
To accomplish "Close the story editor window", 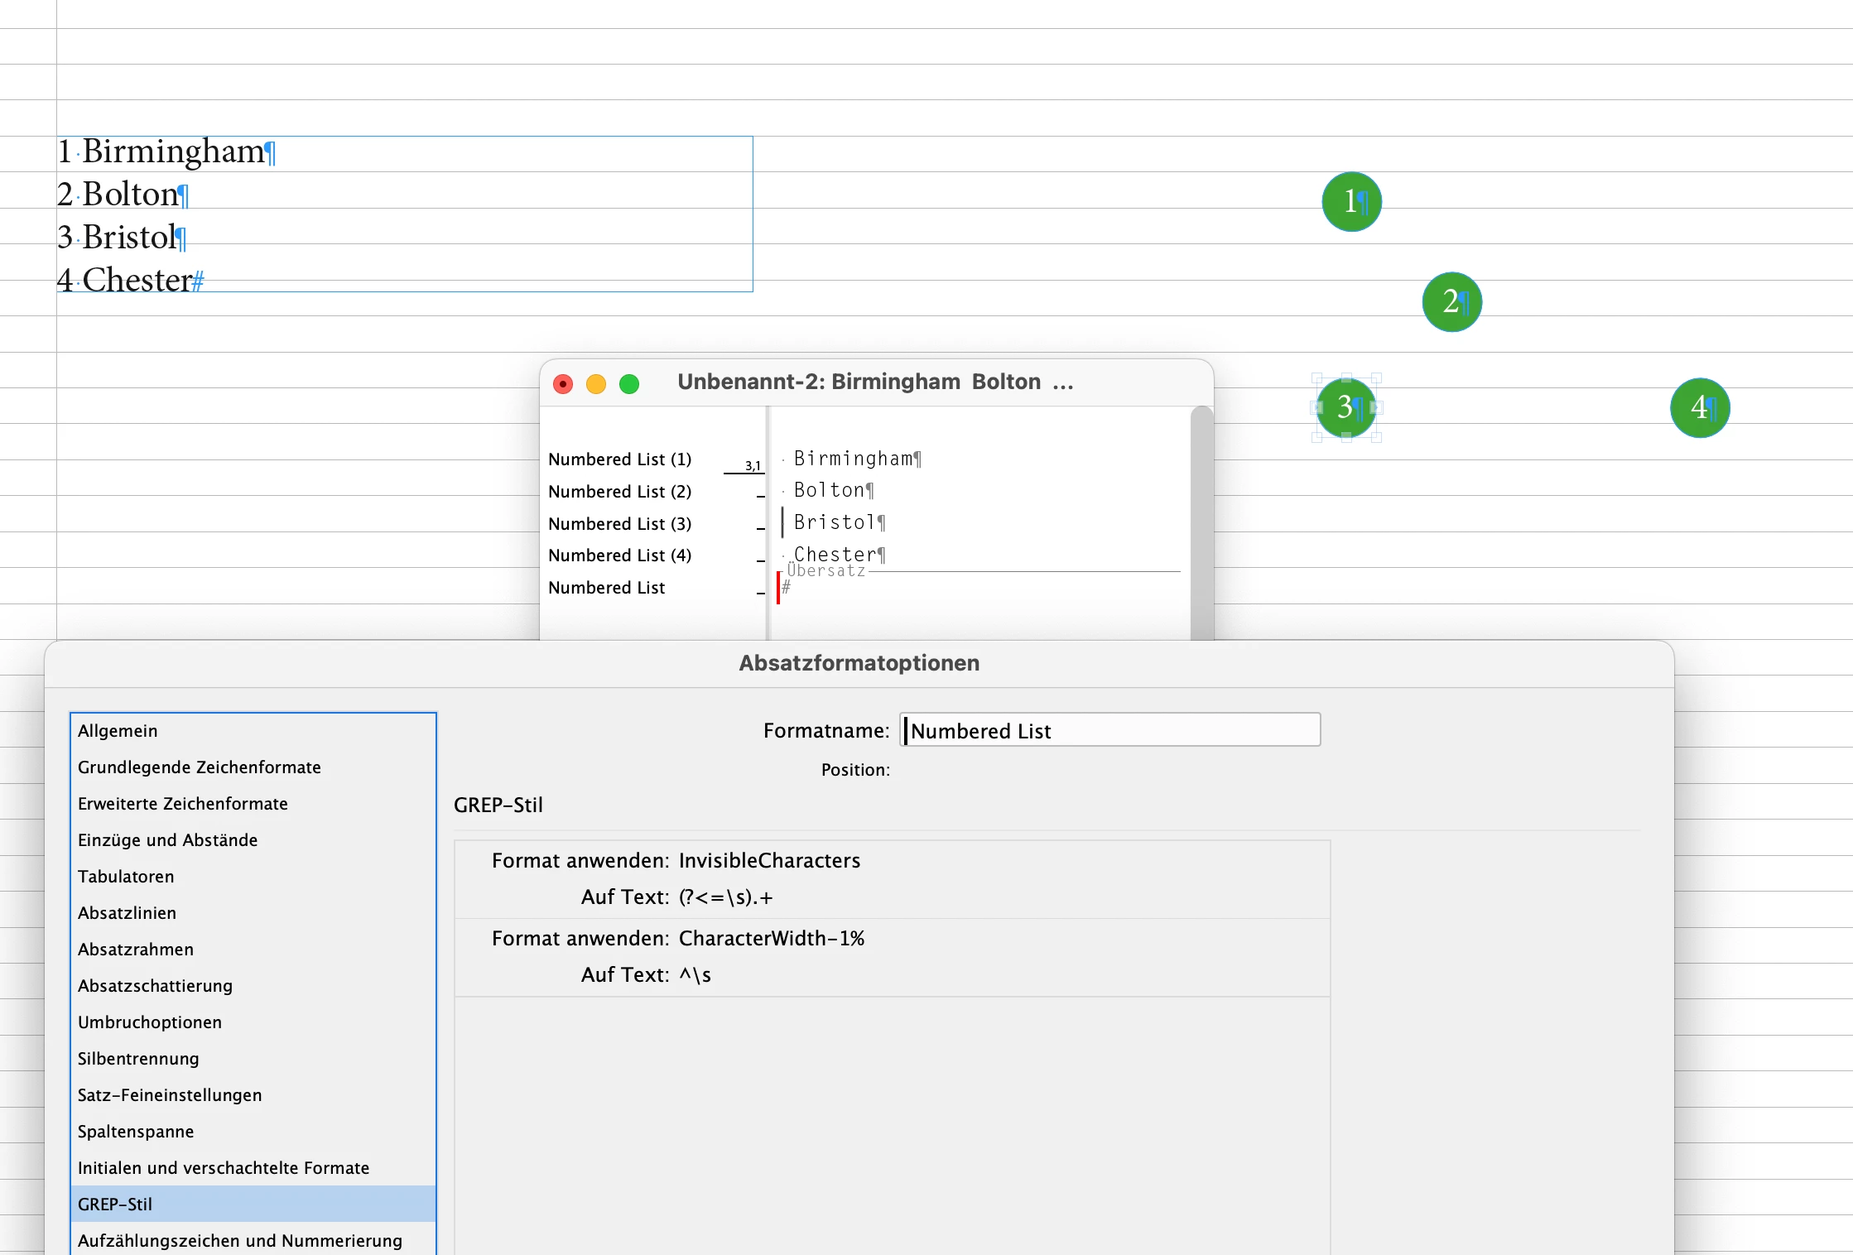I will pos(563,384).
